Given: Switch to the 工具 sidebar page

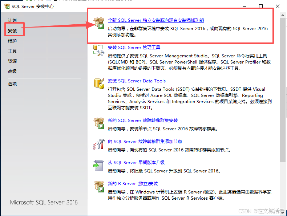Looking at the screenshot, I should coord(12,51).
